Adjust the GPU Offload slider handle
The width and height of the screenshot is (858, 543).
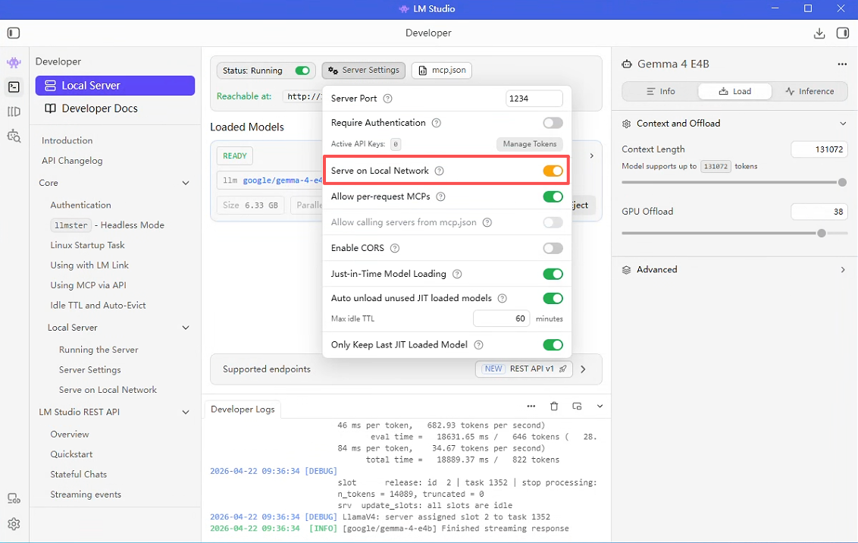click(x=822, y=234)
